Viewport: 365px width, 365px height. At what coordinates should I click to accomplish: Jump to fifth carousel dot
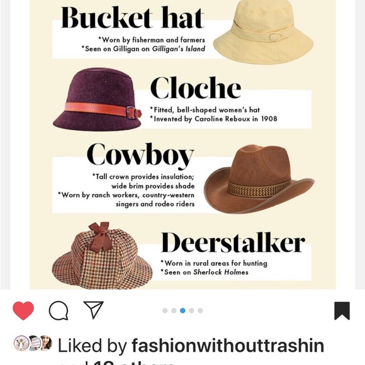tap(200, 310)
